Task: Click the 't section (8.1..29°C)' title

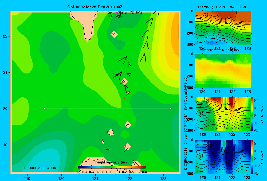Action: pyautogui.click(x=222, y=7)
